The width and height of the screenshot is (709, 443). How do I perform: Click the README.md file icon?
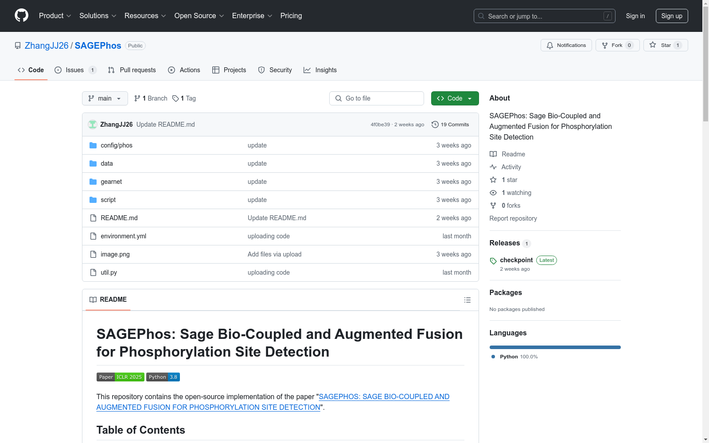click(93, 218)
